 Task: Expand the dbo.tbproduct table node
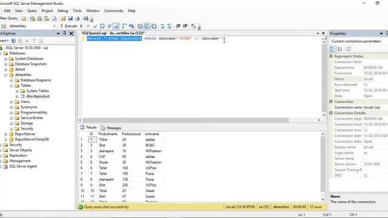tap(17, 96)
